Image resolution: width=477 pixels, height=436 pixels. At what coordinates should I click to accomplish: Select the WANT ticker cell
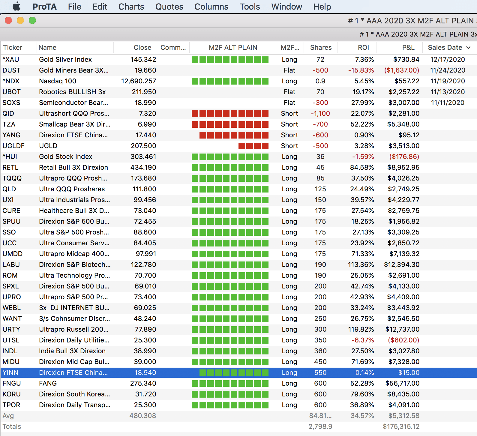tap(12, 318)
